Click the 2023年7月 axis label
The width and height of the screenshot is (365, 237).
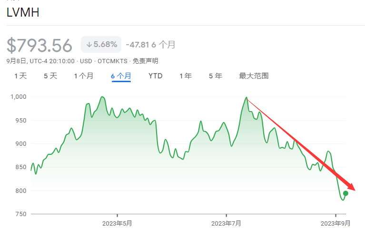point(227,223)
